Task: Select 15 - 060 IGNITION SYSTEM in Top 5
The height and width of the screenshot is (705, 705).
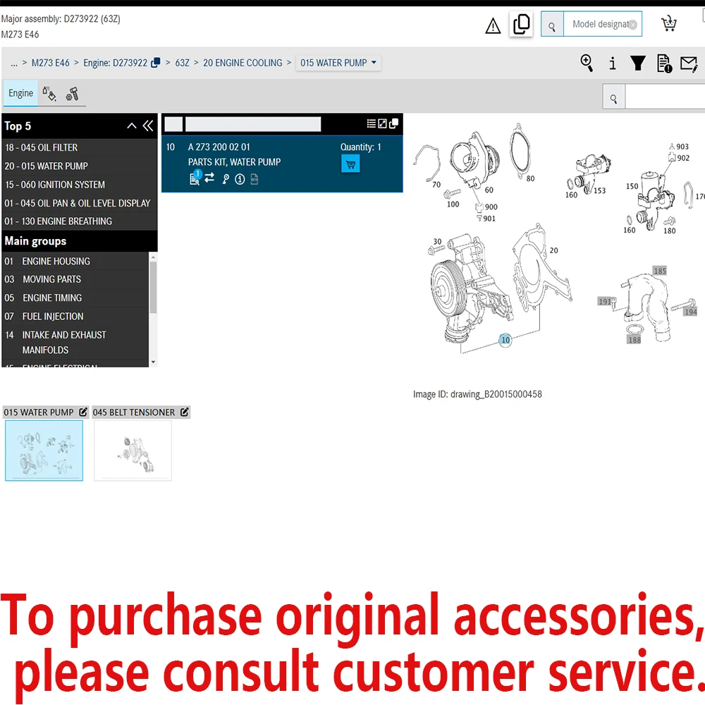Action: pyautogui.click(x=79, y=184)
